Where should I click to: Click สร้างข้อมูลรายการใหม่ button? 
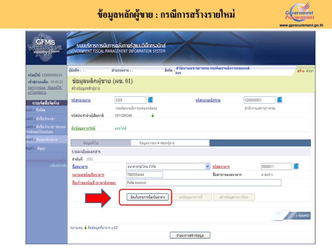(x=234, y=197)
